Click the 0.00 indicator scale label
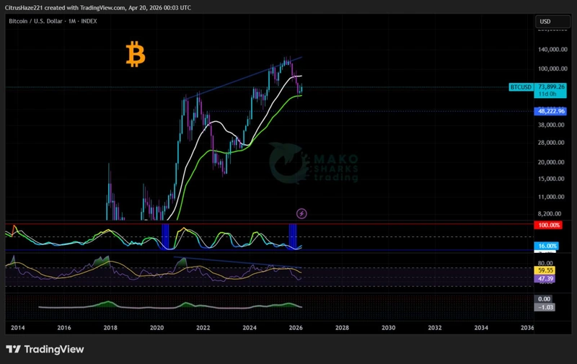577x364 pixels. [x=545, y=298]
